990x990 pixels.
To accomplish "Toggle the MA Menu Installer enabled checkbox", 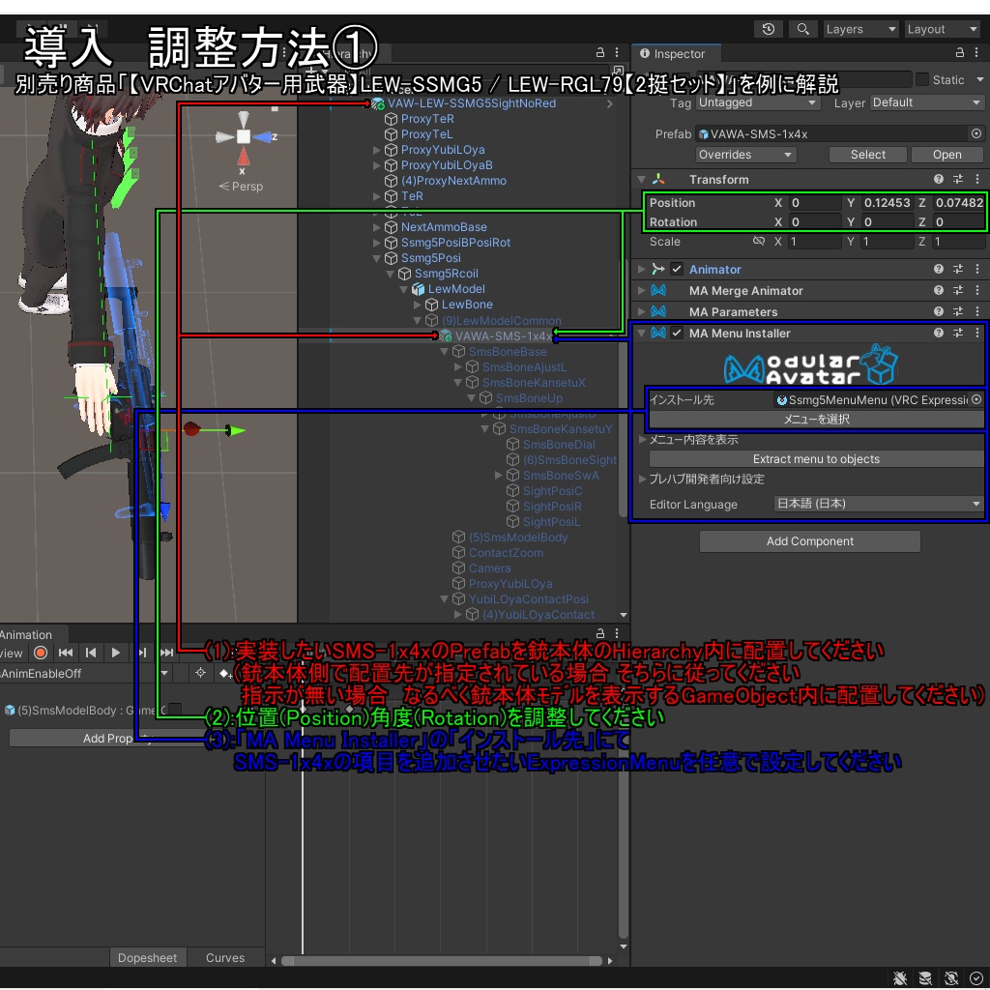I will point(677,333).
